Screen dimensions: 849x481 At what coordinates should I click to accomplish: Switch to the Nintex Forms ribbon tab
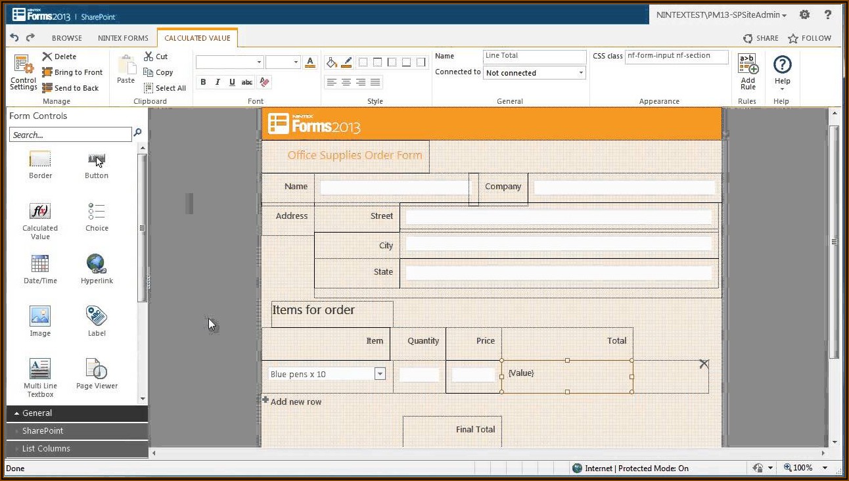(x=123, y=38)
